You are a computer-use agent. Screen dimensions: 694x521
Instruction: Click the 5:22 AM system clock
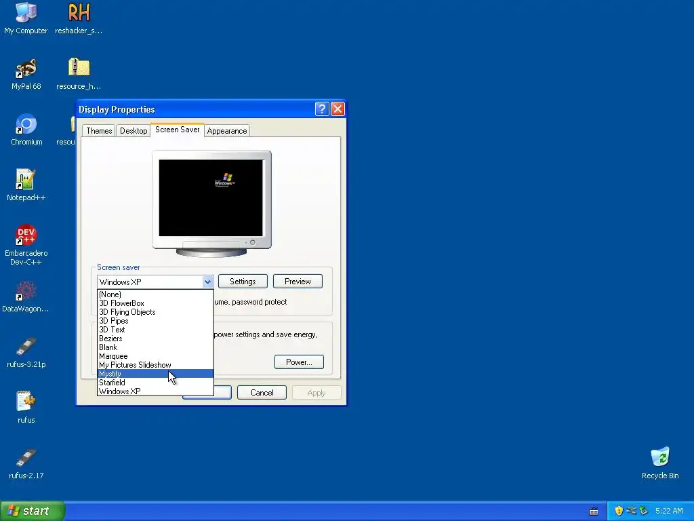point(669,511)
